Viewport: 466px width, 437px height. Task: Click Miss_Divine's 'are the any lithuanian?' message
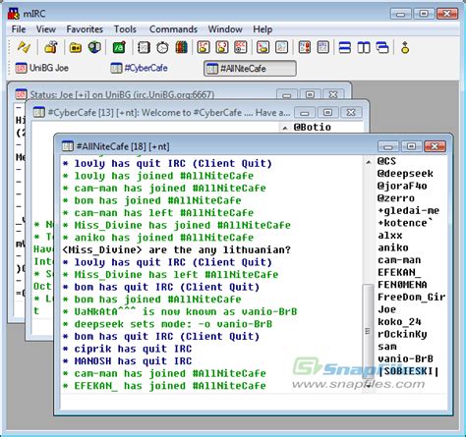[x=177, y=249]
